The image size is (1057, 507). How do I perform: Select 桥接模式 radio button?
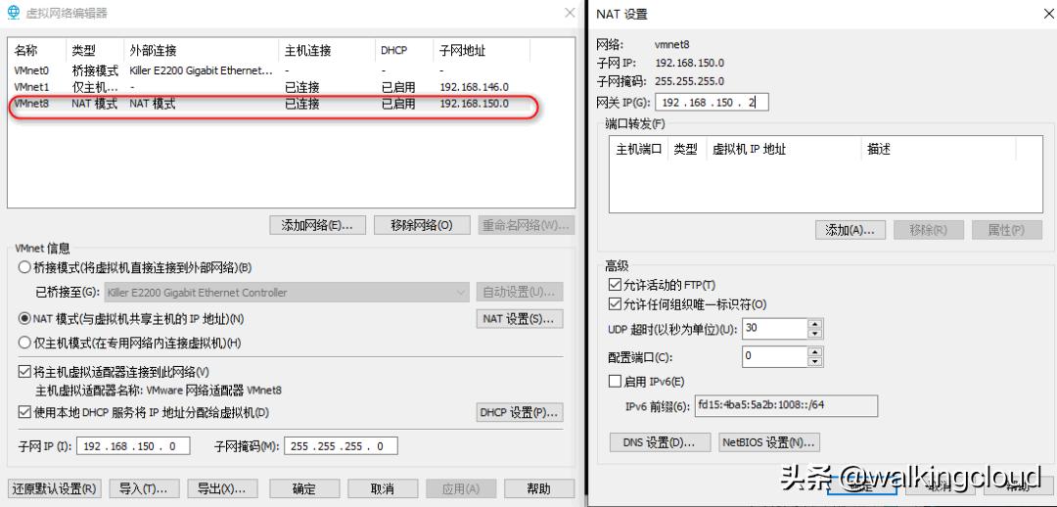(x=25, y=267)
